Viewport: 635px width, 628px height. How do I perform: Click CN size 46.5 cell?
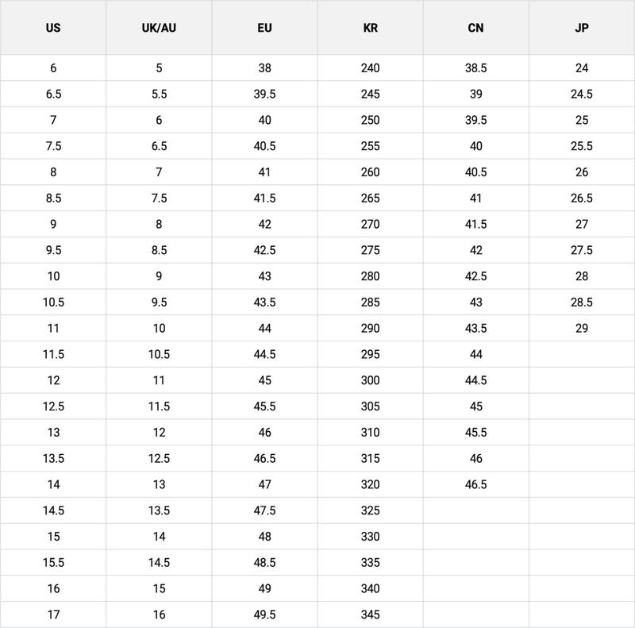[475, 484]
